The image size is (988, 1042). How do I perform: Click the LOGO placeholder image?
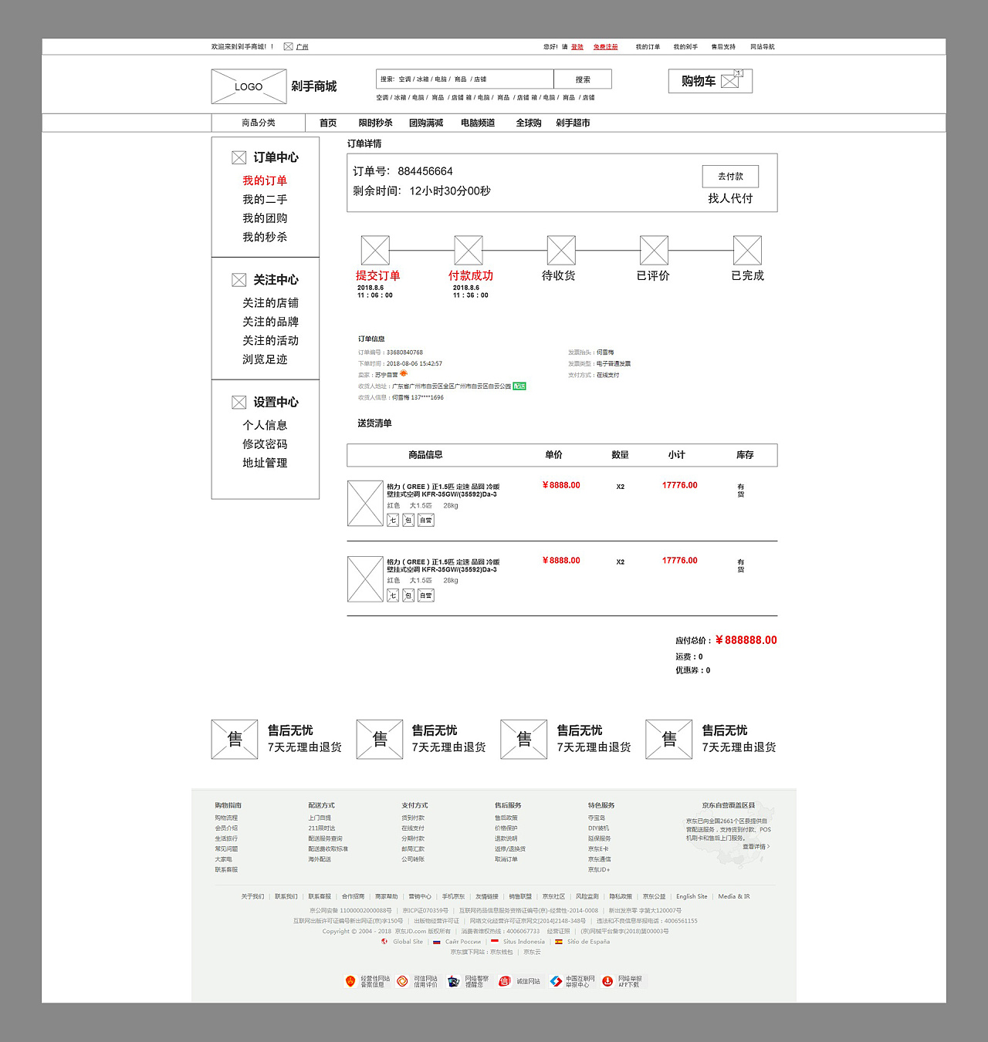(249, 86)
